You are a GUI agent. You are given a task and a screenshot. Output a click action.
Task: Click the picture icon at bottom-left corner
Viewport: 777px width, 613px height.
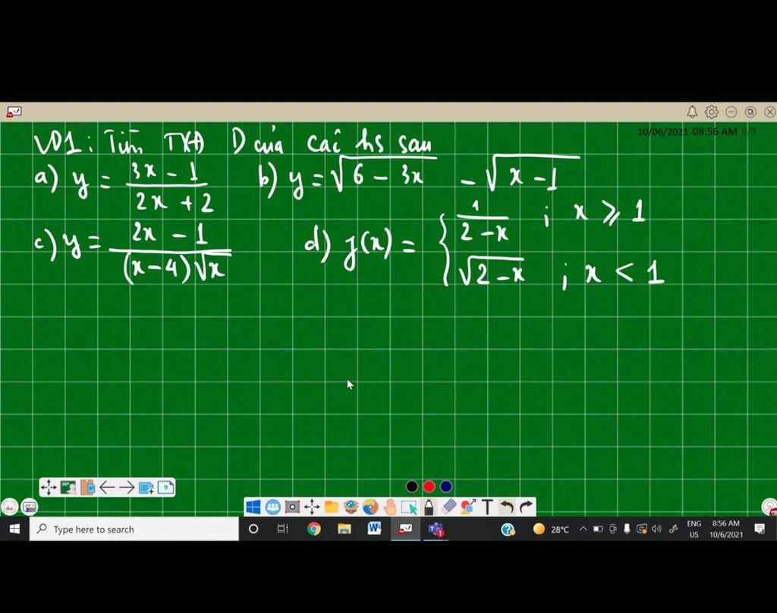click(9, 507)
